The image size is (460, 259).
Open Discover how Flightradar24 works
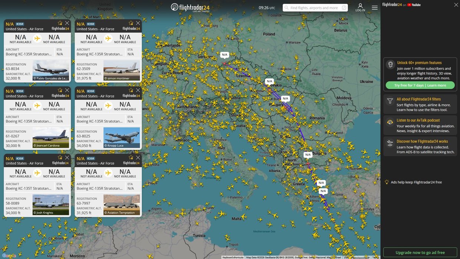(422, 141)
